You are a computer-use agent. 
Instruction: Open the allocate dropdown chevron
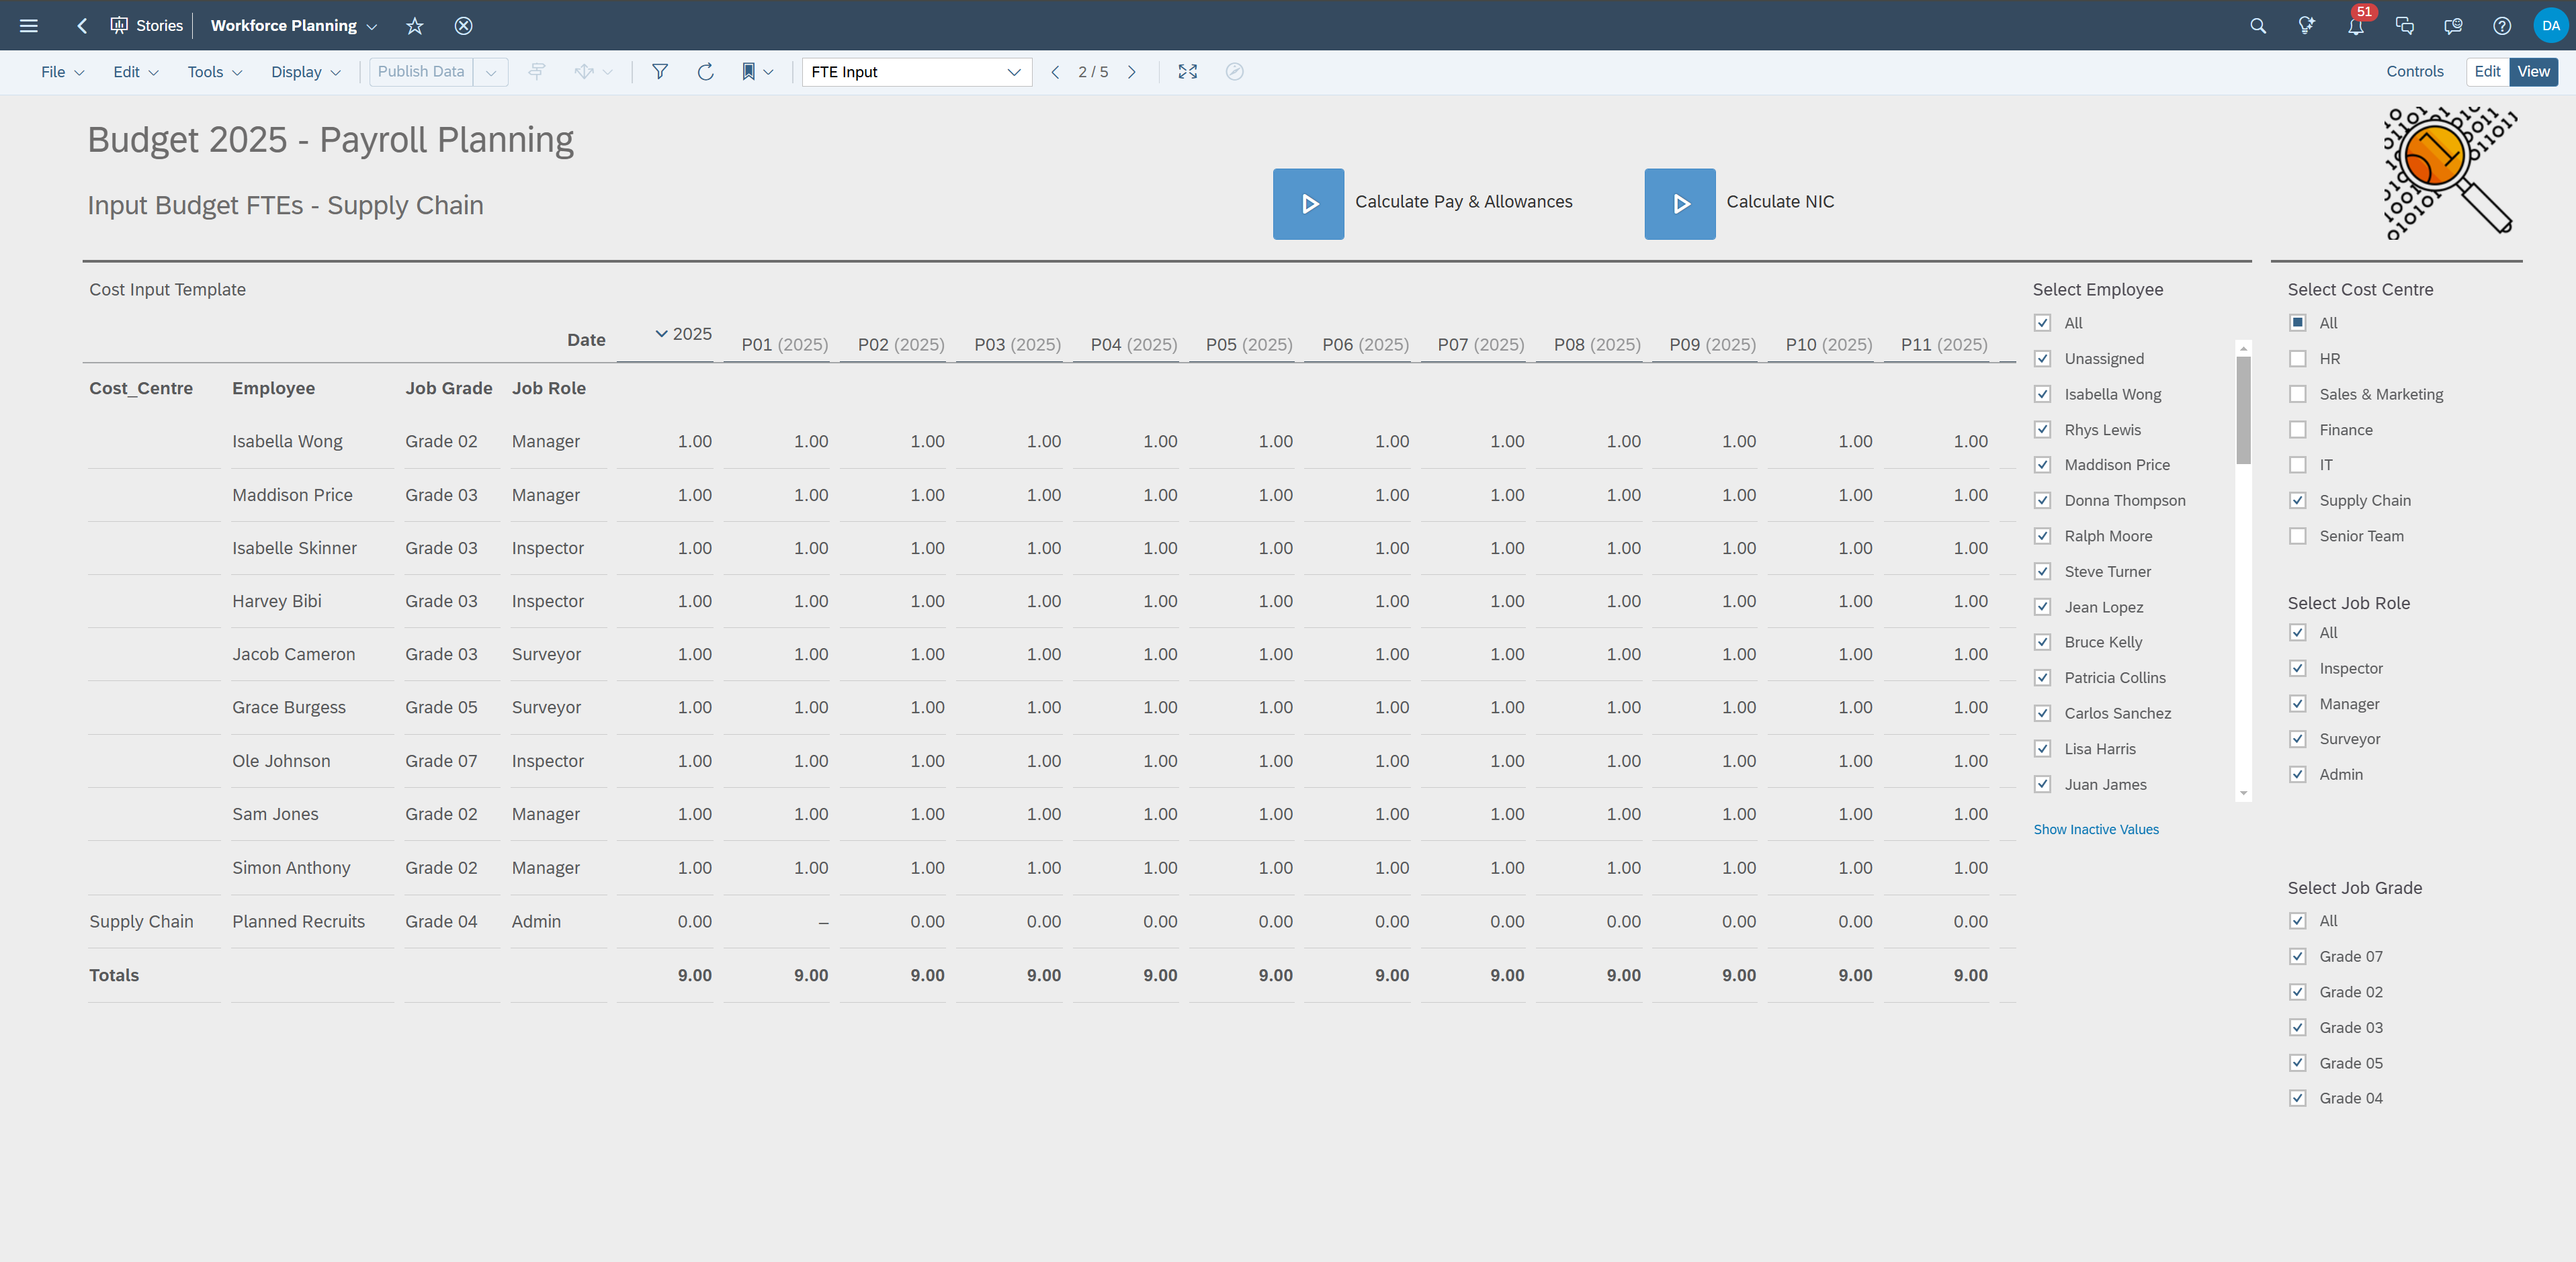click(x=607, y=72)
